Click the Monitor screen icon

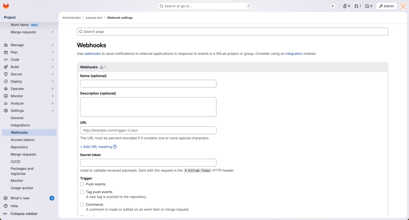6,96
